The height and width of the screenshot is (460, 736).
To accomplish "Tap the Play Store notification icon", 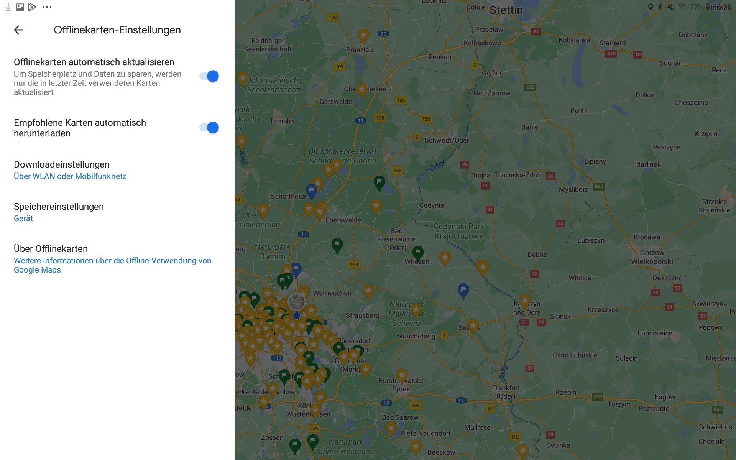I will tap(32, 7).
